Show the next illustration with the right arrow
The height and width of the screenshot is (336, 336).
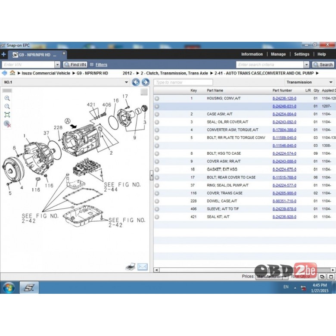[146, 82]
